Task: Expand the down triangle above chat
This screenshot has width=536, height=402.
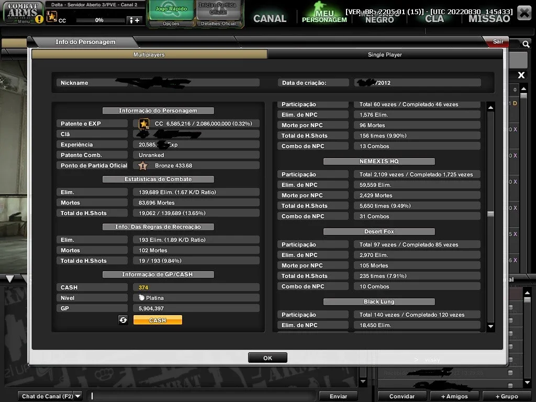Action: click(9, 279)
